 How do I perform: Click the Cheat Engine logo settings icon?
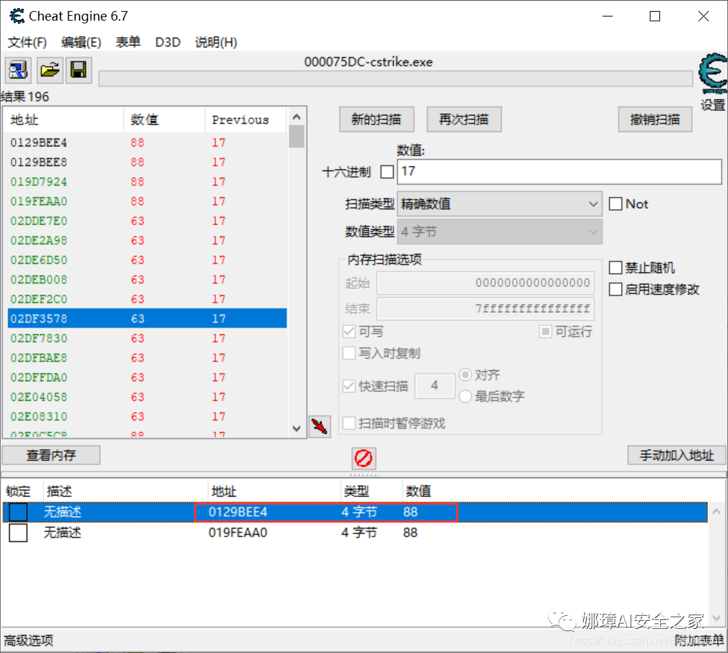point(713,74)
